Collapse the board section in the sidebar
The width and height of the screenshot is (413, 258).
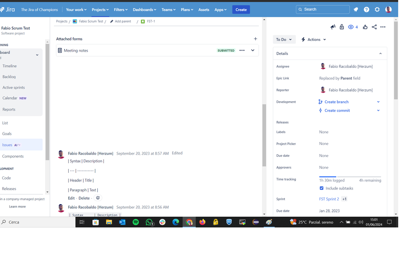37,55
